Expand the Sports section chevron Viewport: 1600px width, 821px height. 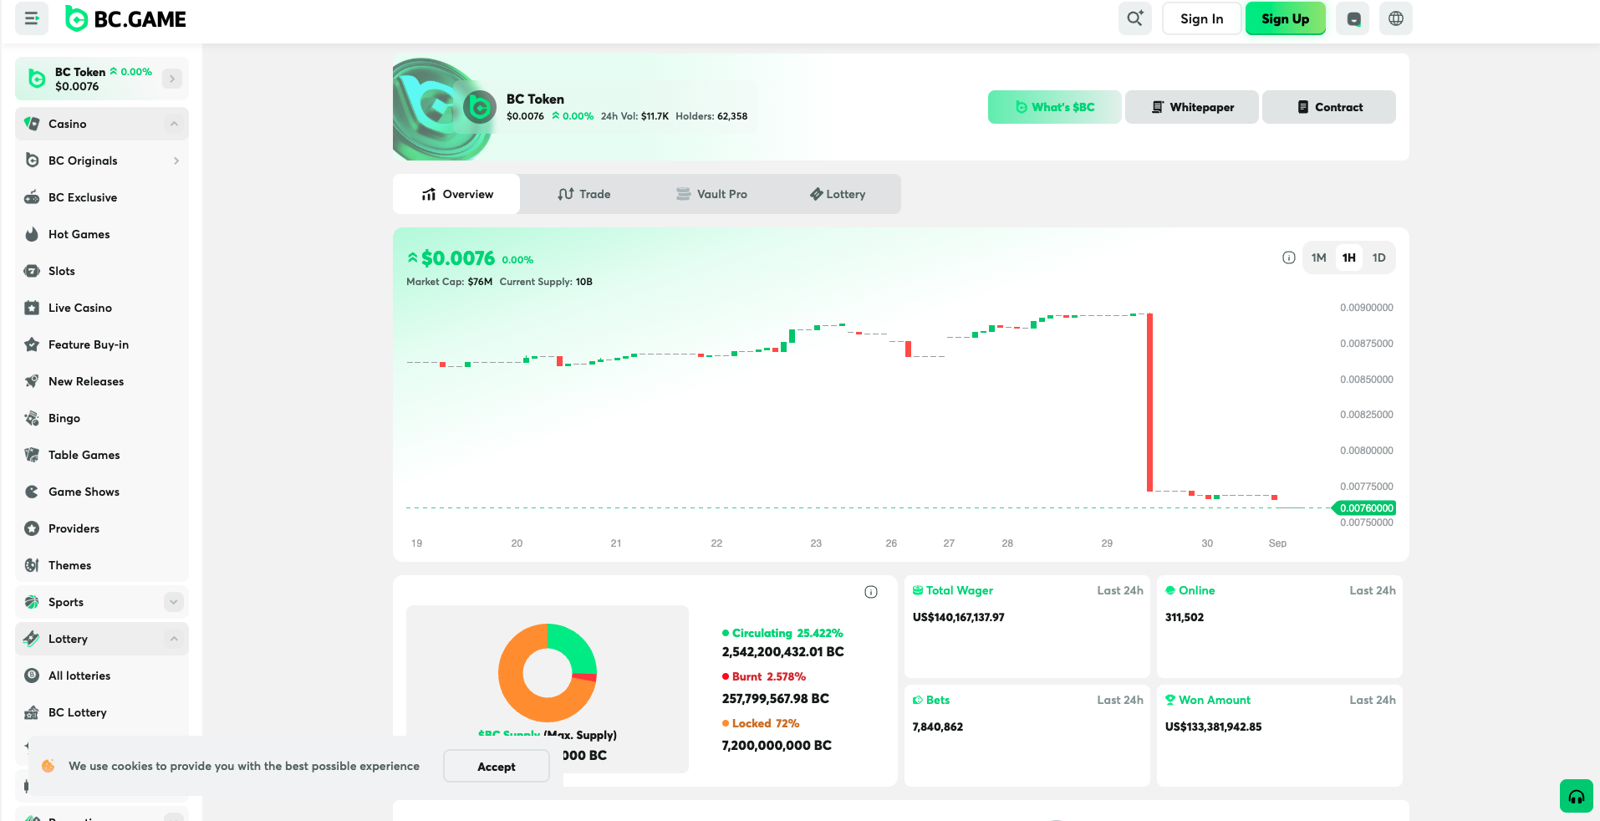[174, 602]
